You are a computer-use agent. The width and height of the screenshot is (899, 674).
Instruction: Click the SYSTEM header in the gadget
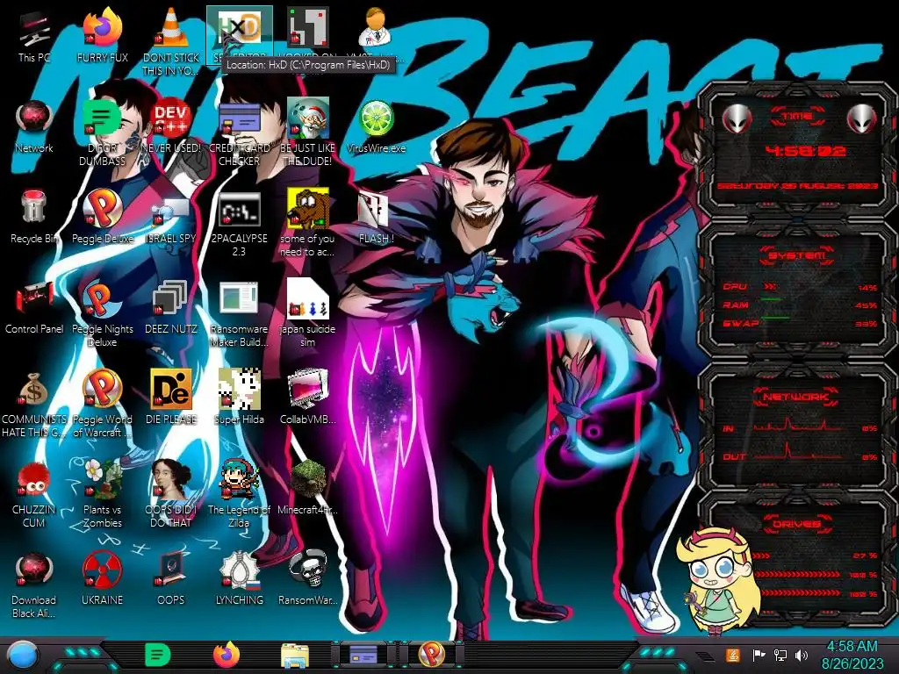pyautogui.click(x=797, y=255)
